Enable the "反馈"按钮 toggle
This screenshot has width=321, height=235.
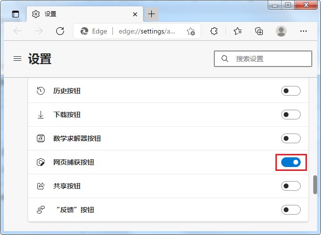click(291, 210)
